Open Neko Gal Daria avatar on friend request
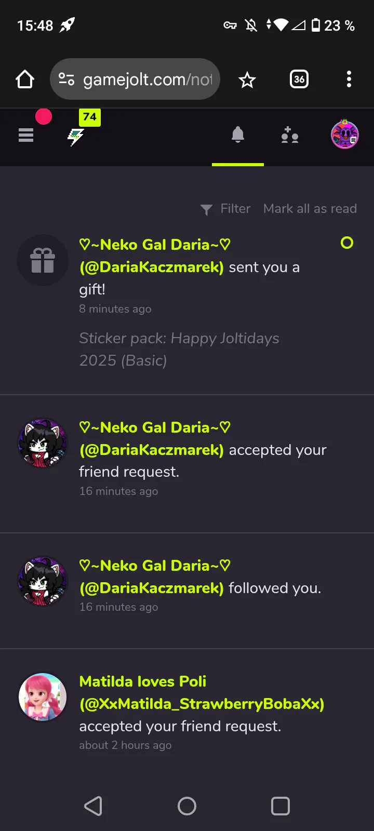The height and width of the screenshot is (831, 374). [x=43, y=443]
